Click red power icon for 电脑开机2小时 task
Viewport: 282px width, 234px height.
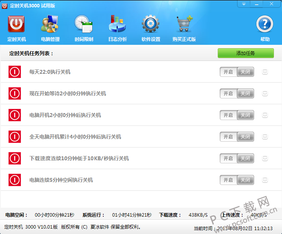15,115
